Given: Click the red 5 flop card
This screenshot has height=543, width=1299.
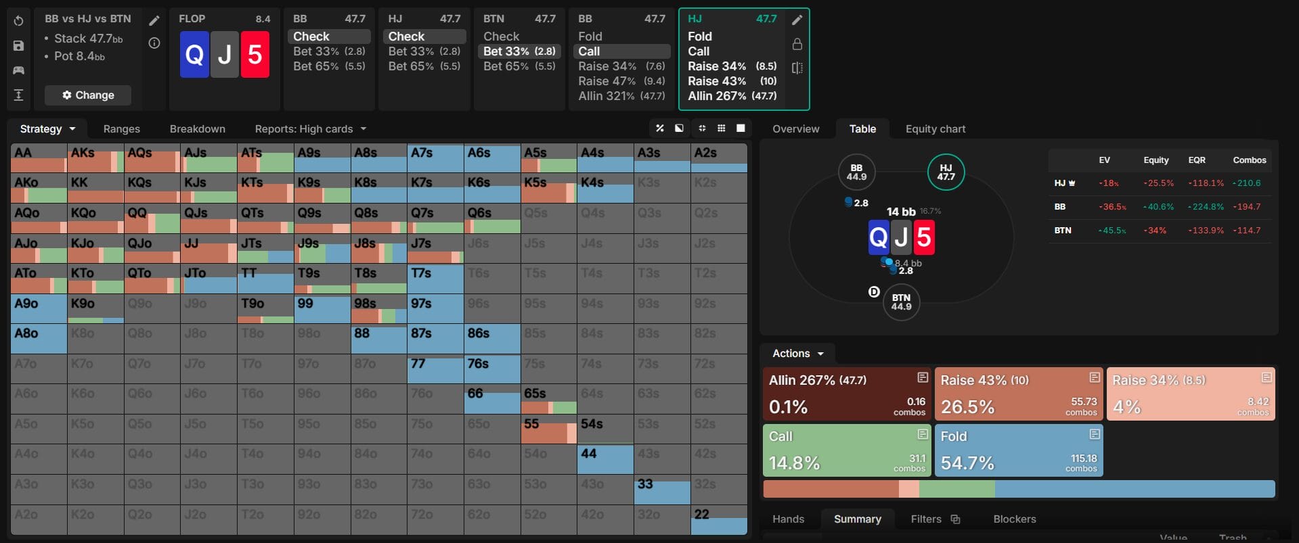Looking at the screenshot, I should (x=255, y=55).
